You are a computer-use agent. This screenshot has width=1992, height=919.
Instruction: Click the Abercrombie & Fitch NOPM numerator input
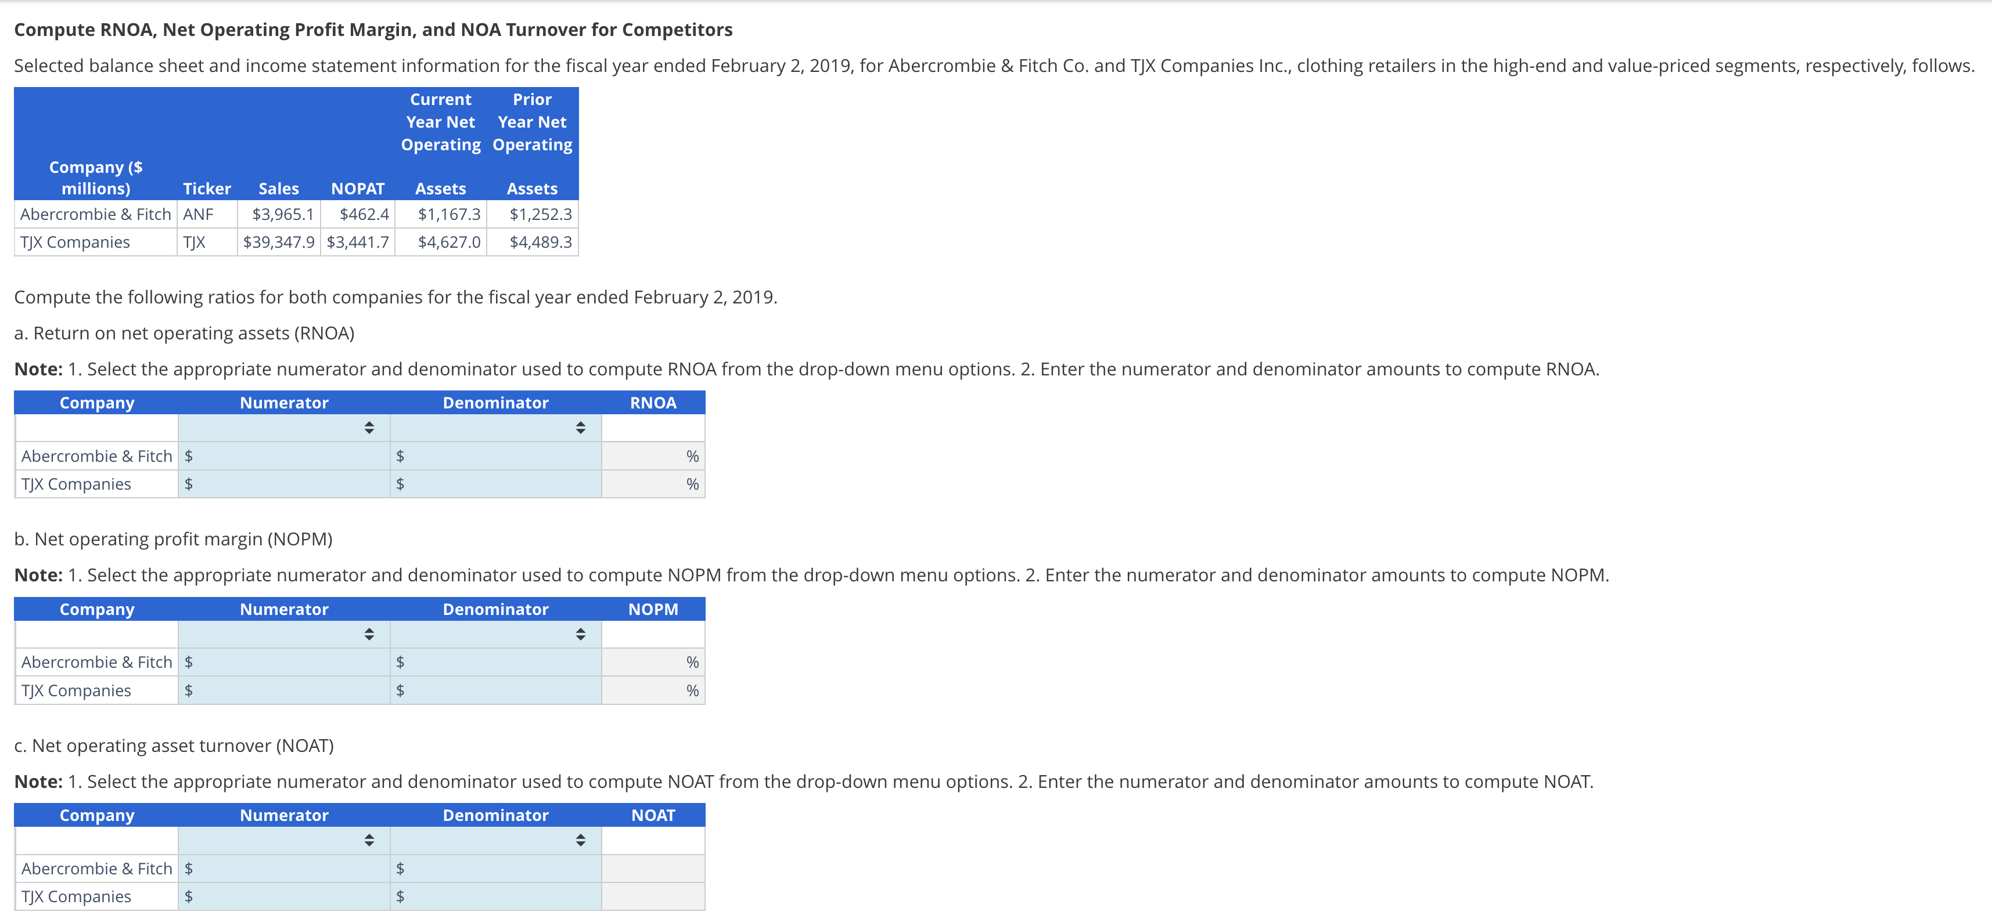pyautogui.click(x=285, y=662)
